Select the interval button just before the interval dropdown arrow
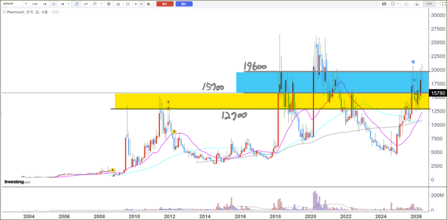This screenshot has width=447, height=220. point(62,4)
